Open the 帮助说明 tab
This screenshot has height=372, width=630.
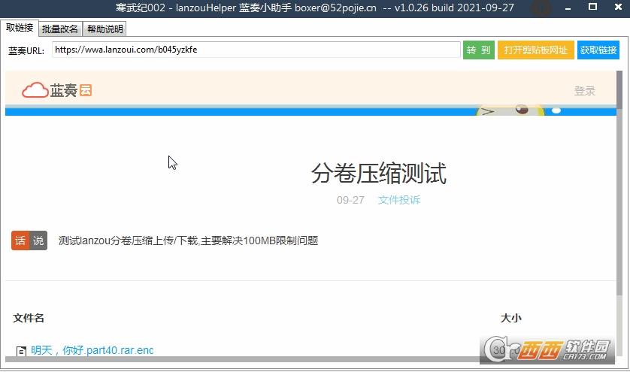coord(104,29)
